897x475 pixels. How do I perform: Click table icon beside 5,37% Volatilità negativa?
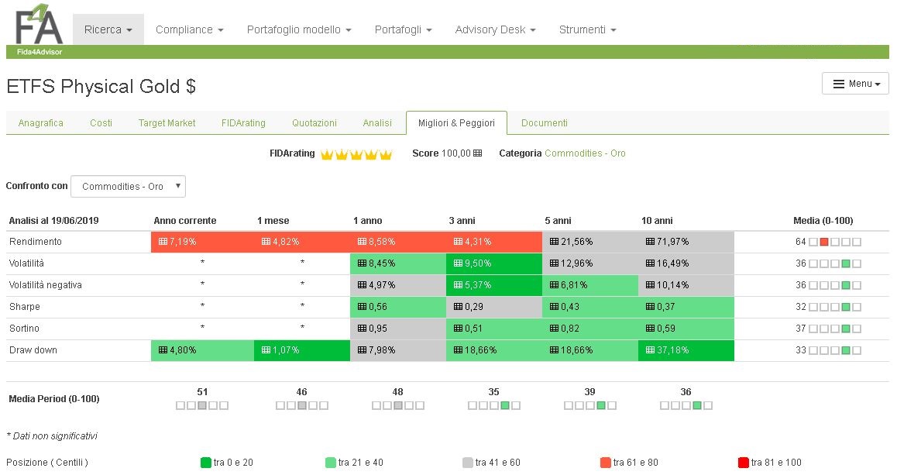coord(459,285)
